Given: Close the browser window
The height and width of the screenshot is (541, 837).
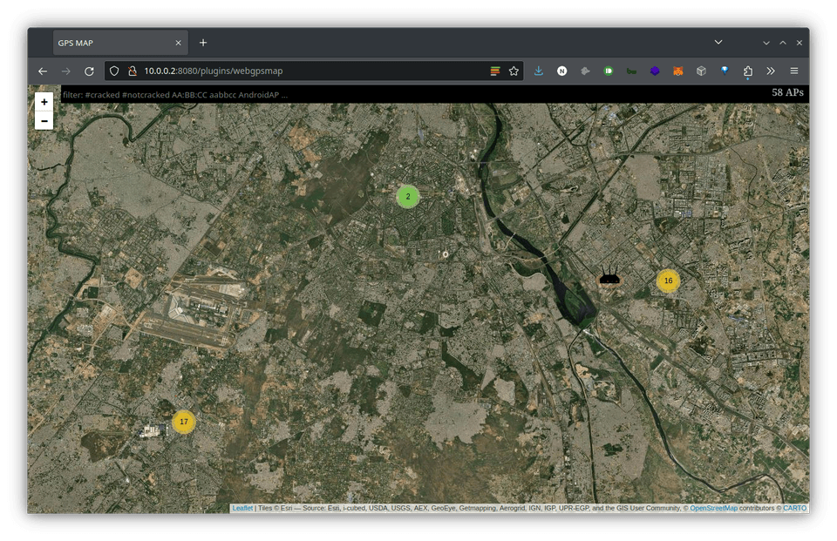Looking at the screenshot, I should (800, 43).
